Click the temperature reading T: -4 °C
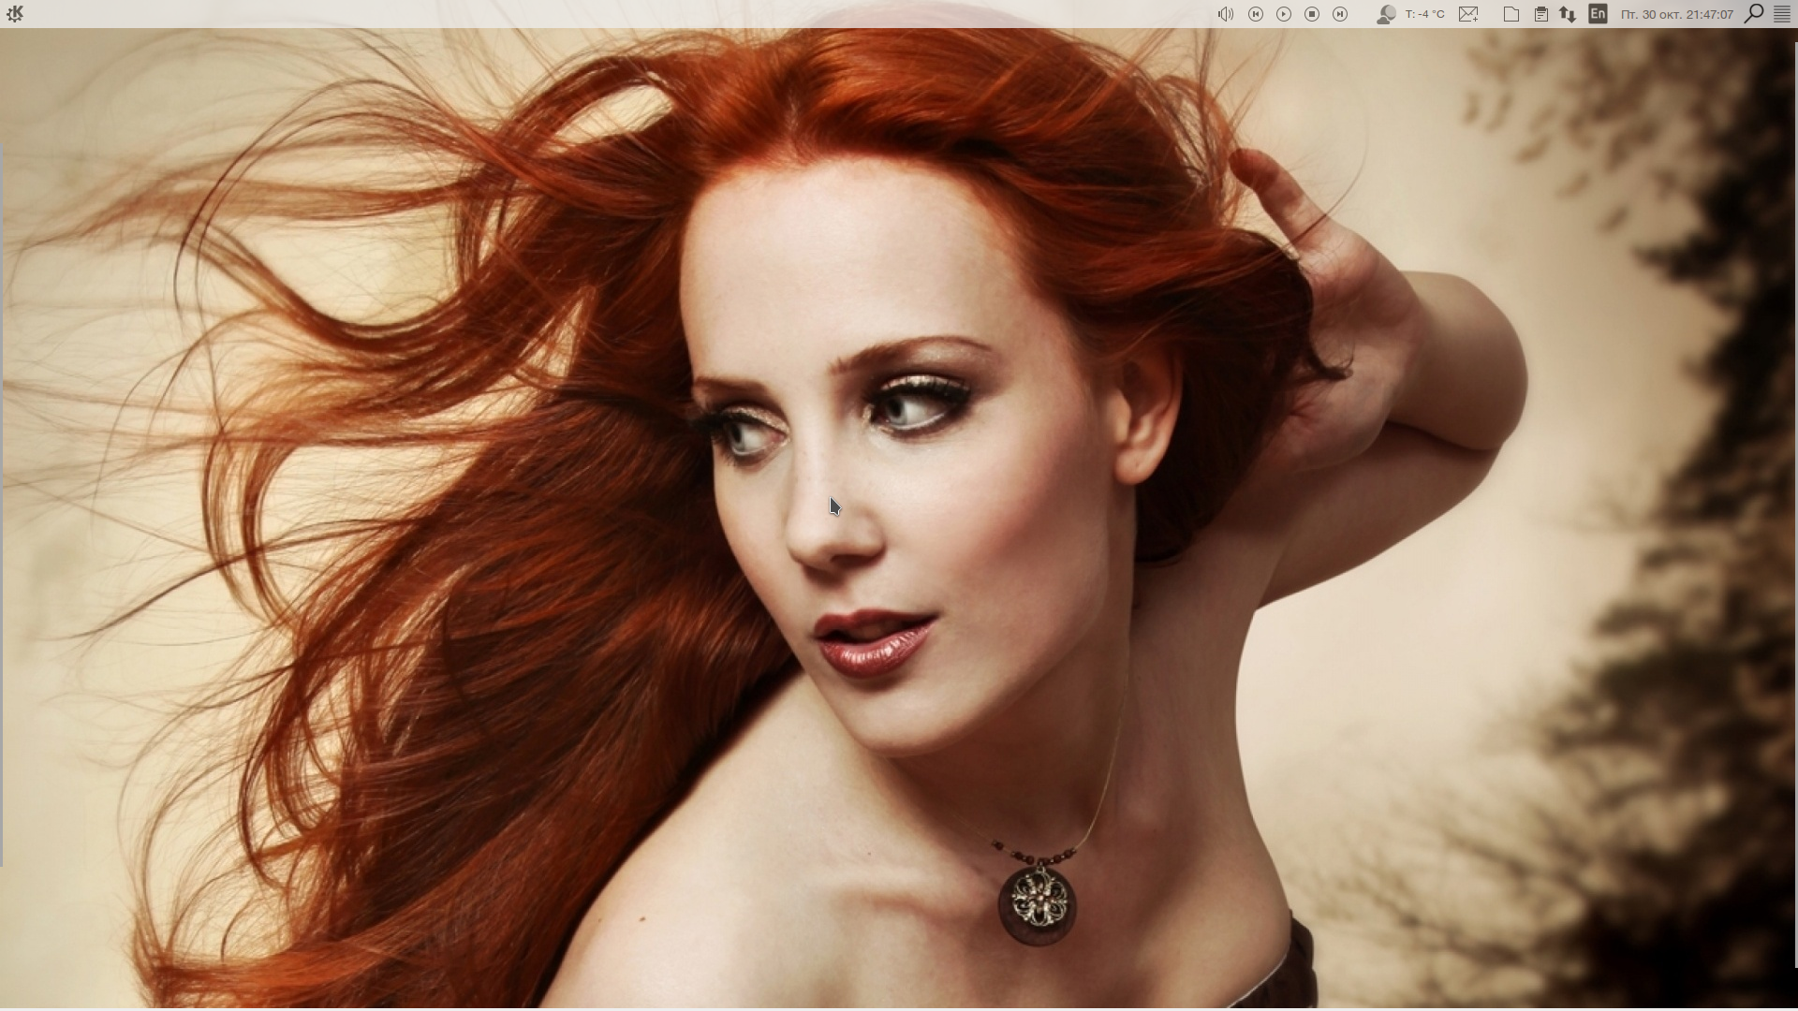1798x1011 pixels. click(1425, 14)
